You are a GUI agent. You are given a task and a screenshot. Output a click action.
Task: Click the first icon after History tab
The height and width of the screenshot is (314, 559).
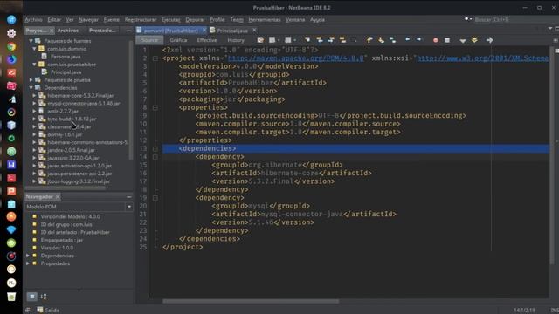(x=260, y=40)
